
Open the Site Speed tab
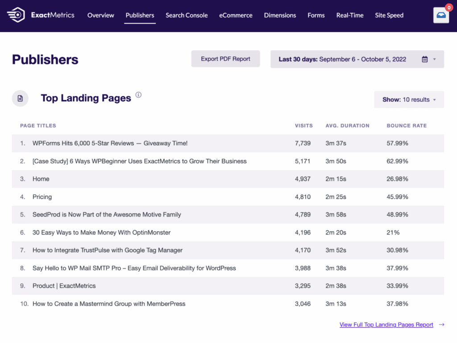click(389, 15)
